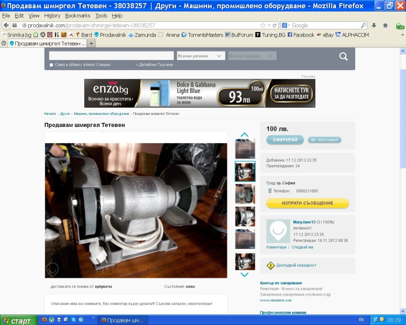Expand the 'Всички градове' dropdown
This screenshot has height=325, width=406.
tap(252, 56)
